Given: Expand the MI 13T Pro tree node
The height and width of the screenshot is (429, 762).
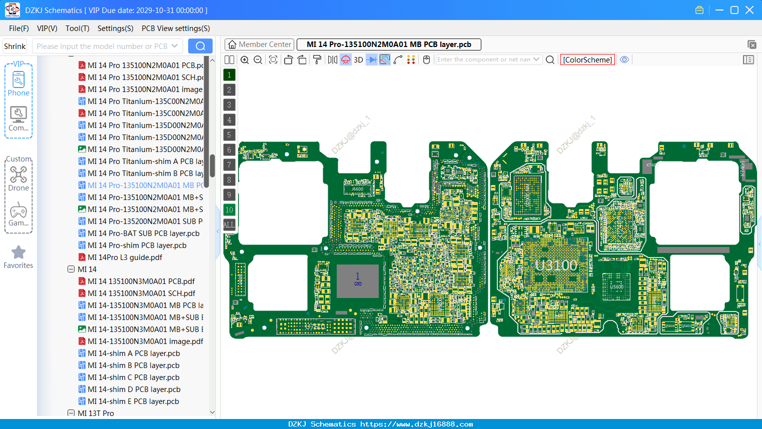Looking at the screenshot, I should [71, 413].
